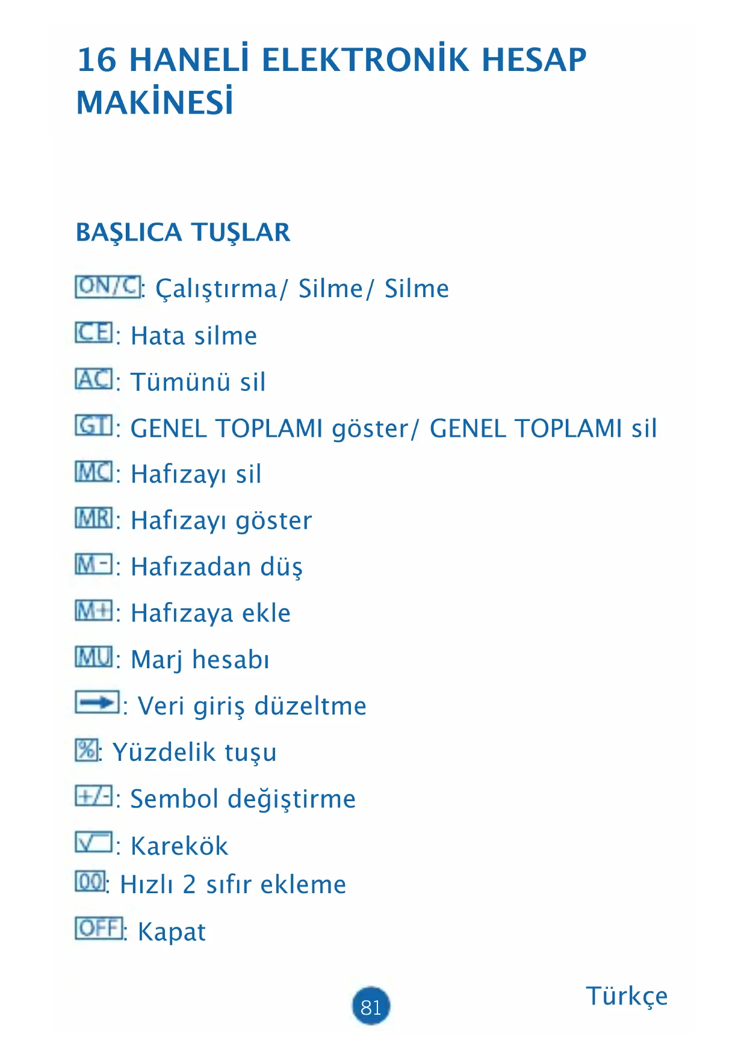Click the OFF key icon

(x=99, y=928)
